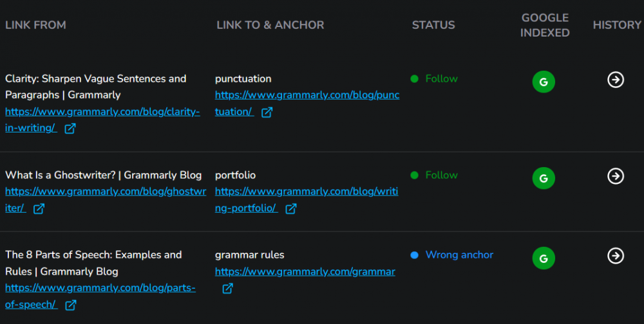The image size is (644, 324).
Task: Click title 'Clarity: Sharpen Vague Sentences and Paragraphs'
Action: point(96,87)
